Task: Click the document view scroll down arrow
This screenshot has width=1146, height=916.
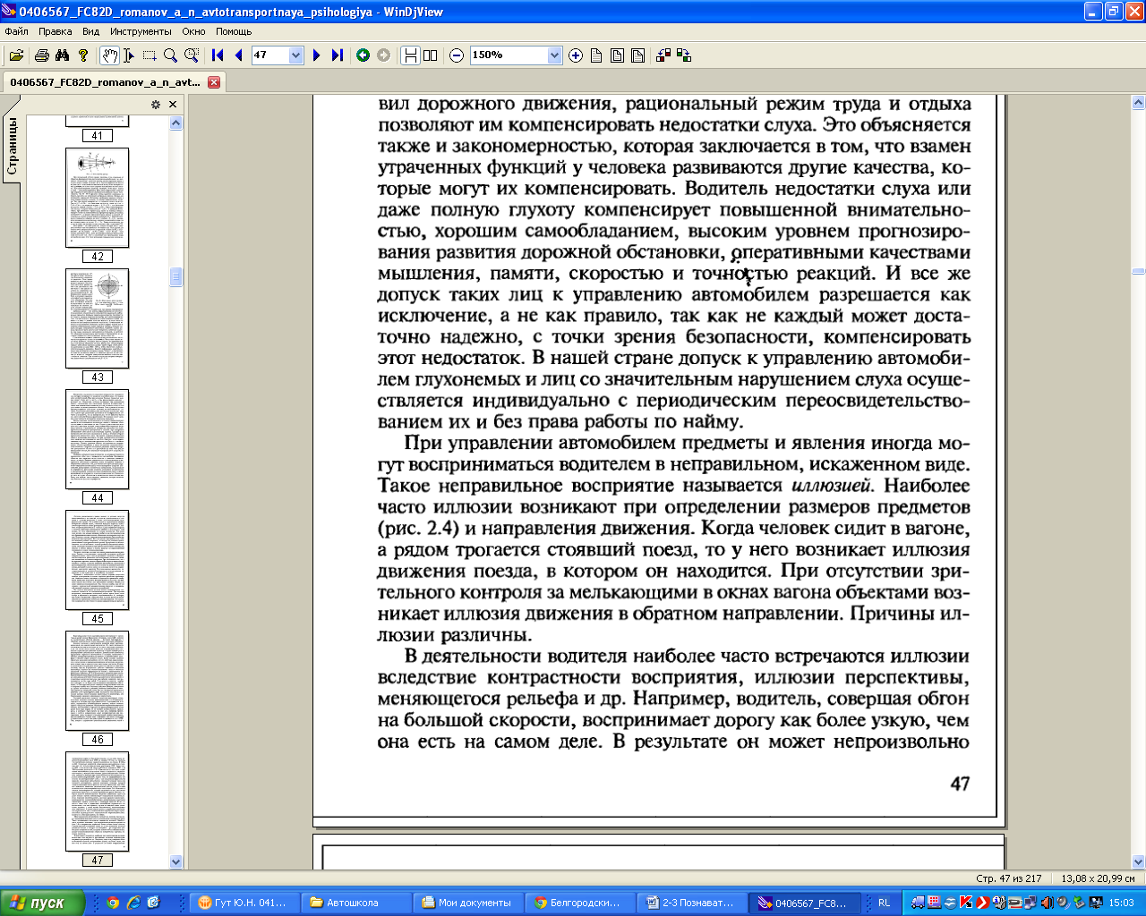Action: [1138, 862]
